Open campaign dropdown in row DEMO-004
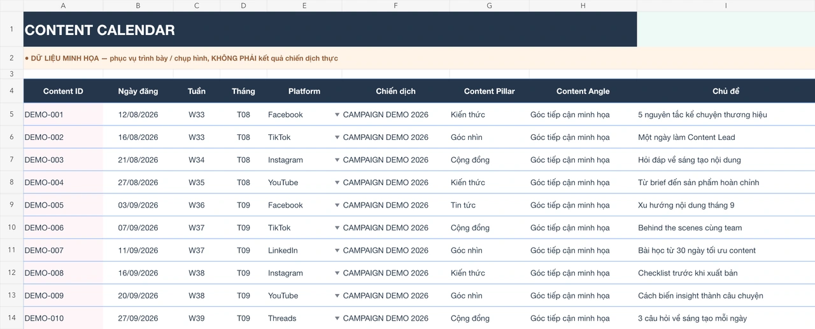 click(x=337, y=183)
